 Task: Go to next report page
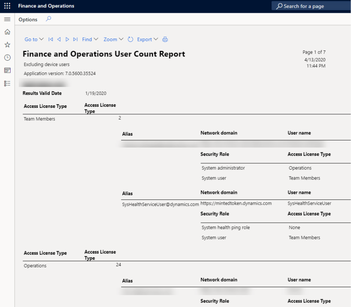pos(67,39)
